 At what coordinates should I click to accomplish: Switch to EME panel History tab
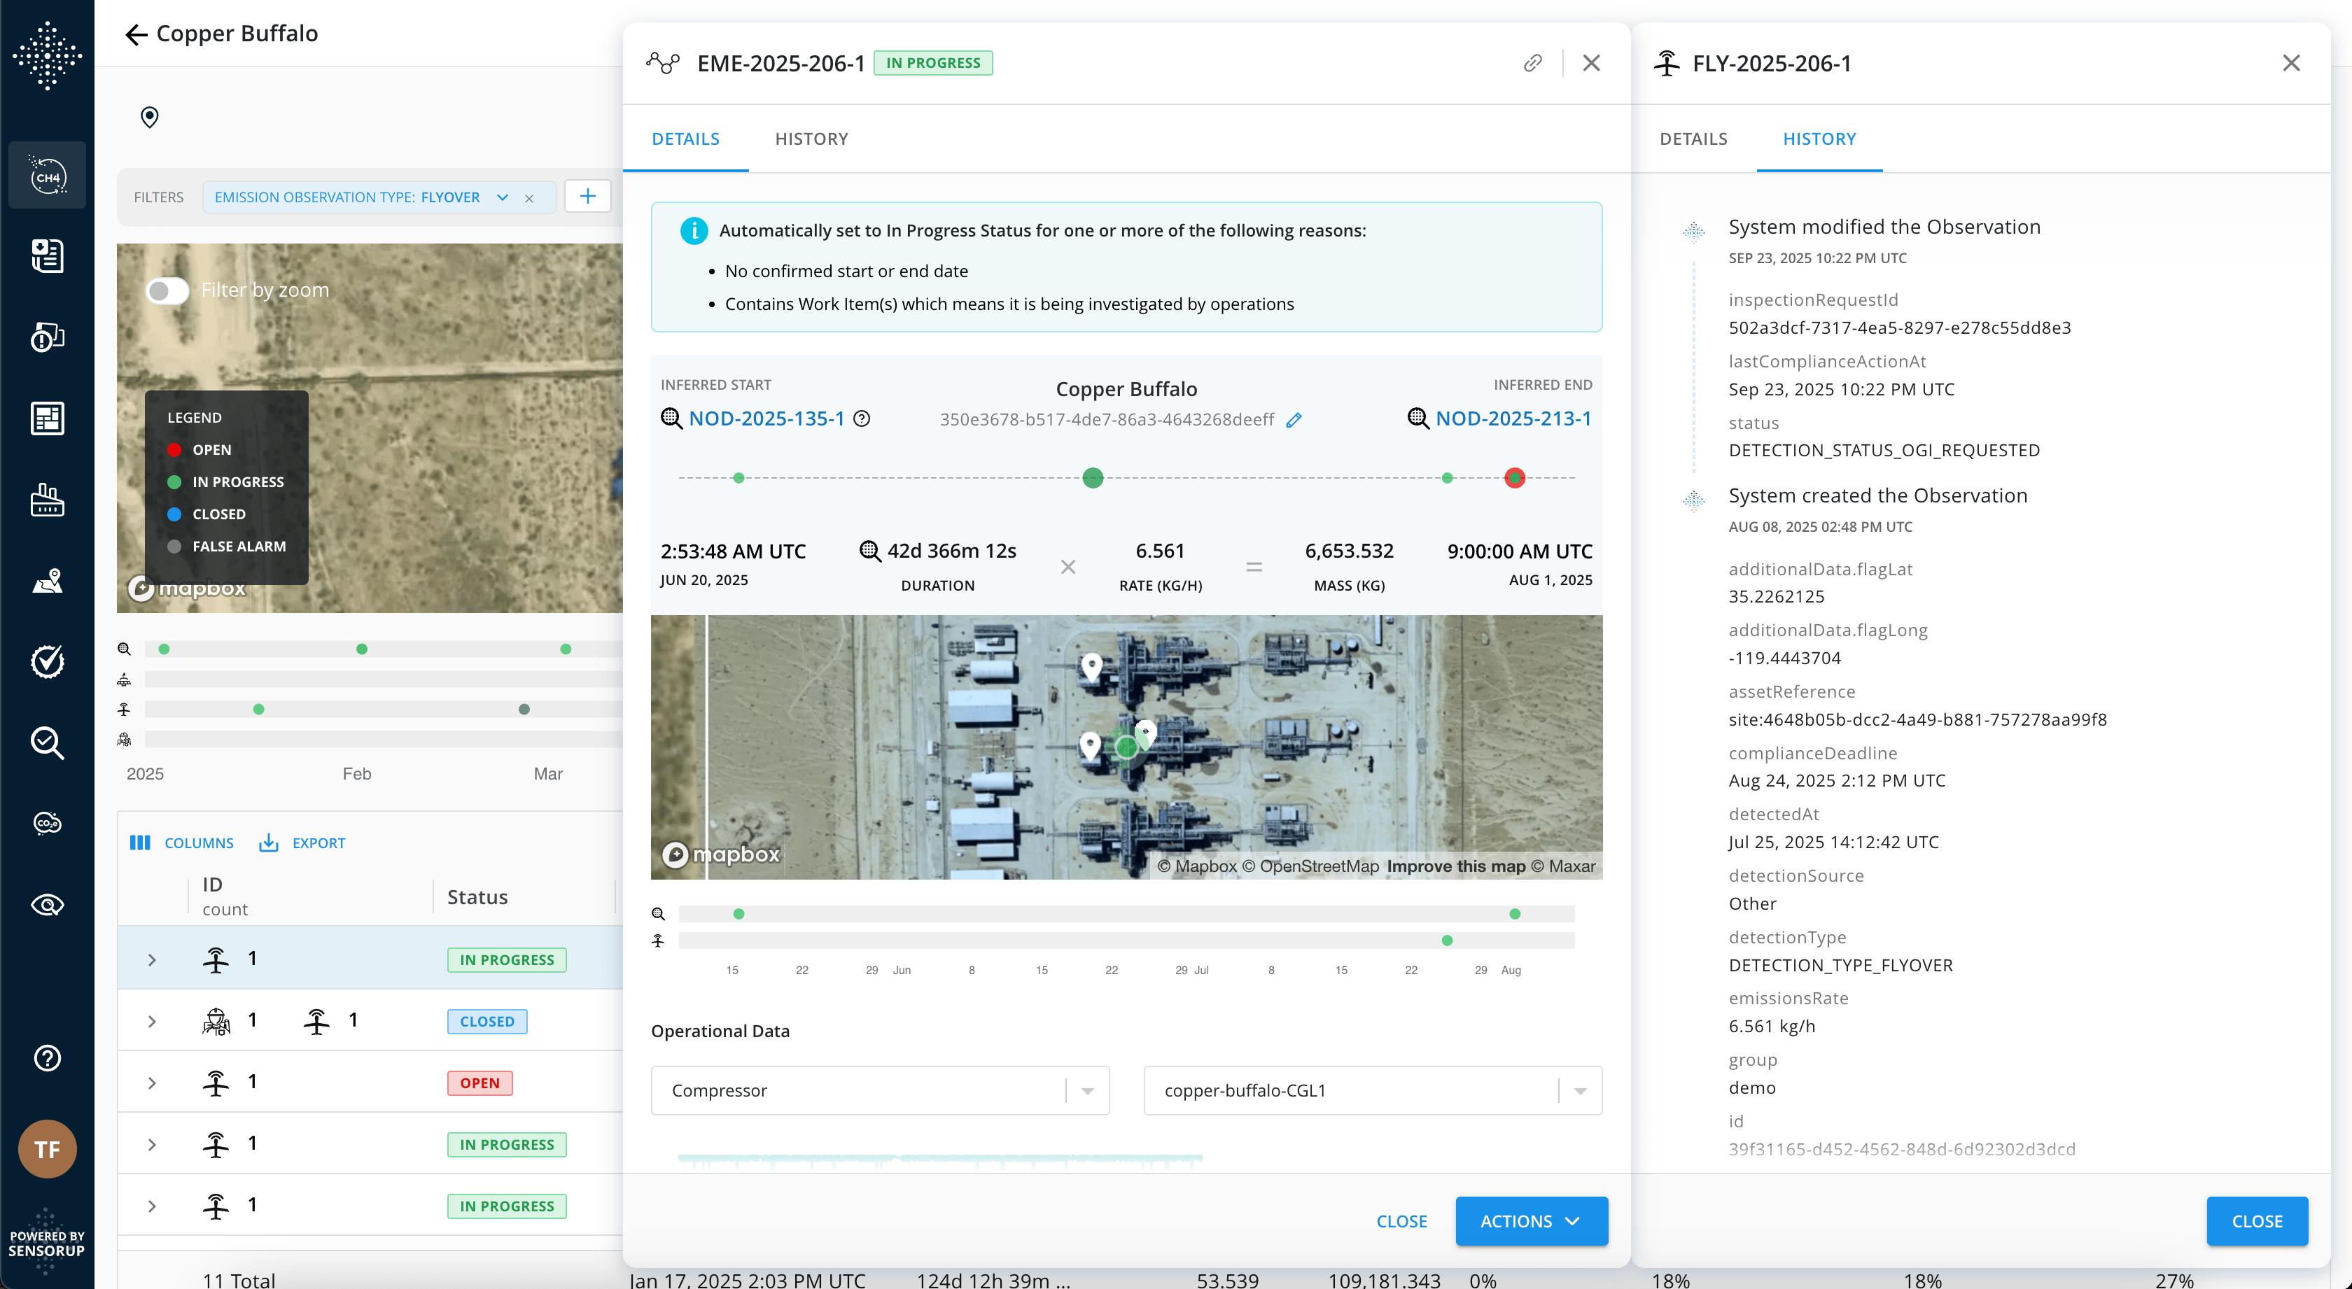812,139
